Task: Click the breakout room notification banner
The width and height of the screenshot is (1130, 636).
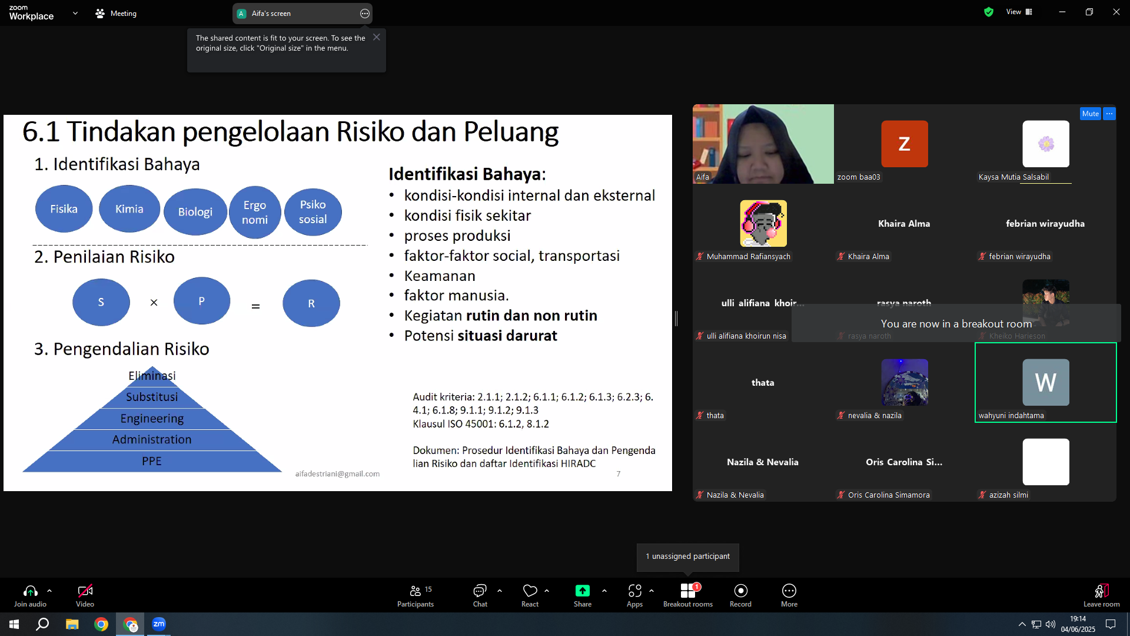Action: click(x=956, y=323)
